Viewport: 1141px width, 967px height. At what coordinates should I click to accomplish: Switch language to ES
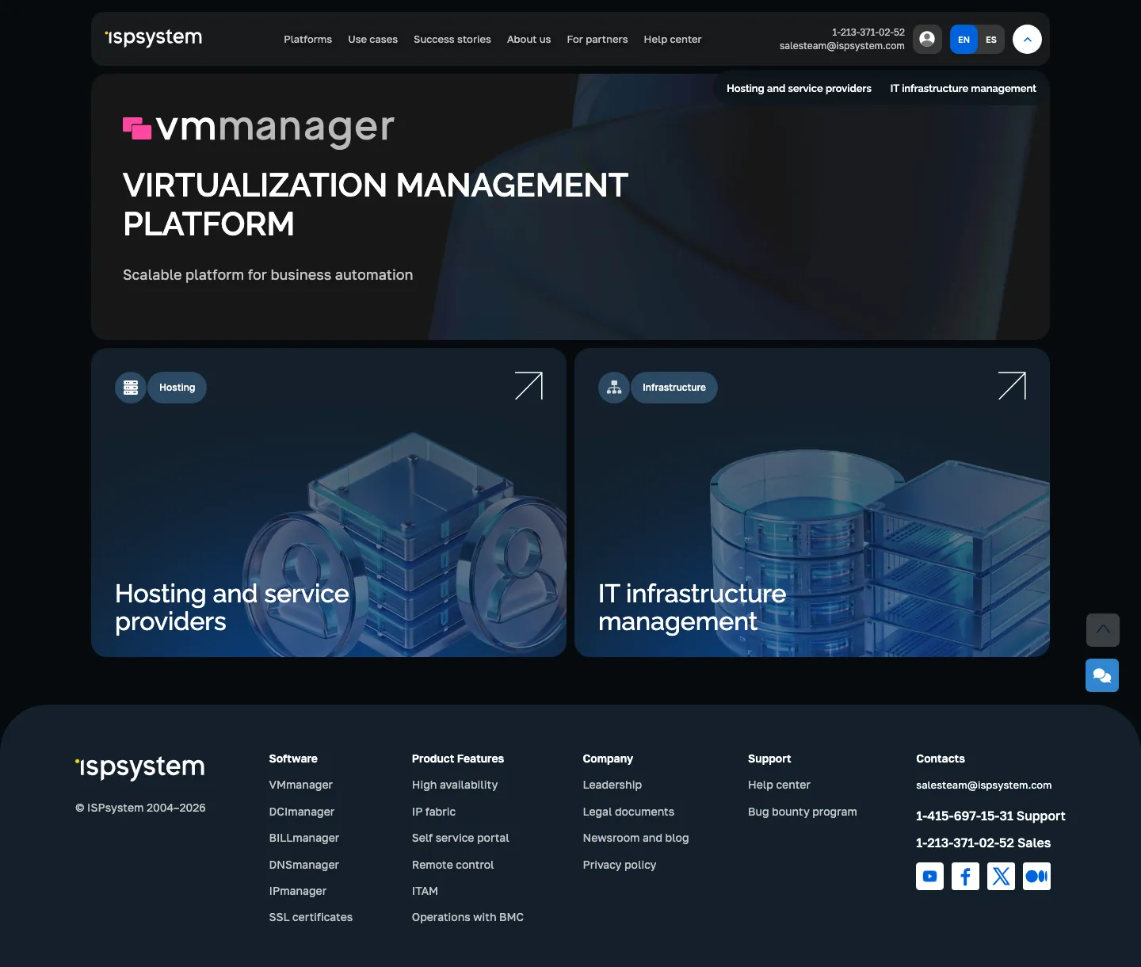991,39
